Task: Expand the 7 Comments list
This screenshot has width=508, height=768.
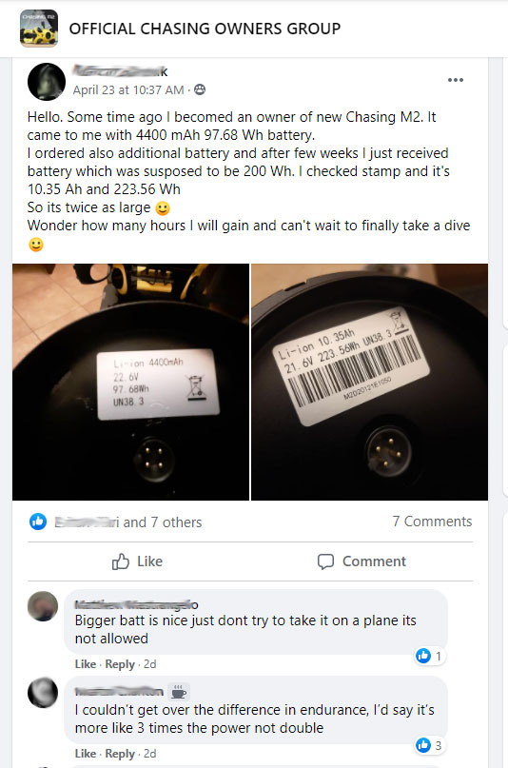Action: click(x=432, y=522)
